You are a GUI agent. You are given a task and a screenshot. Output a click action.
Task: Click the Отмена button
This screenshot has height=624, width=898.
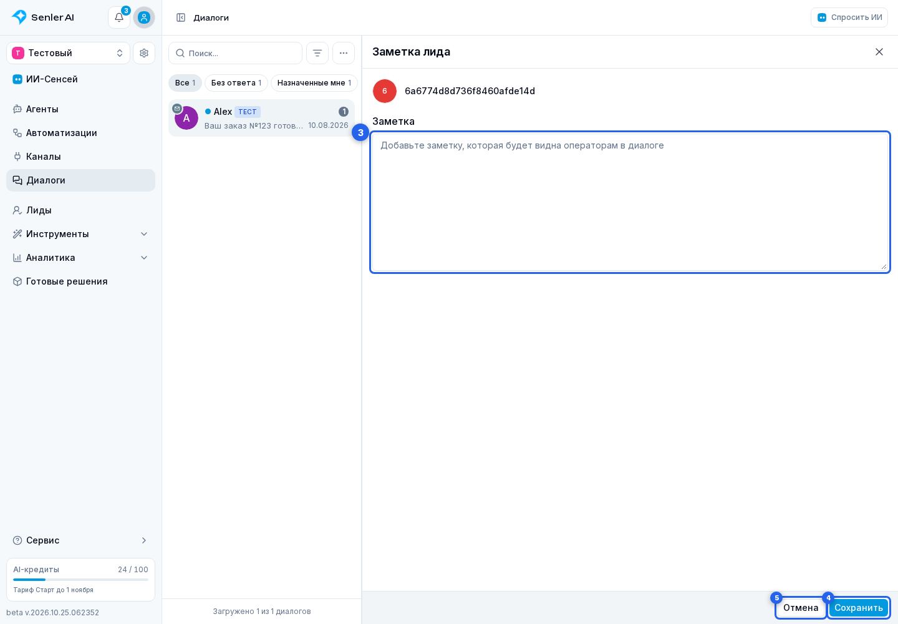pos(801,608)
